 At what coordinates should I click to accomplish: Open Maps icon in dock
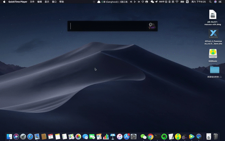[71, 137]
